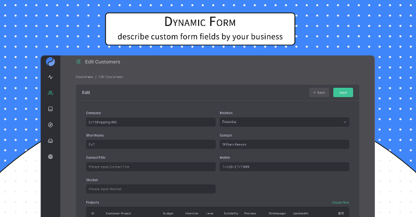Click Edit Customers breadcrumb
Screen dimensions: 416x217
tap(111, 77)
